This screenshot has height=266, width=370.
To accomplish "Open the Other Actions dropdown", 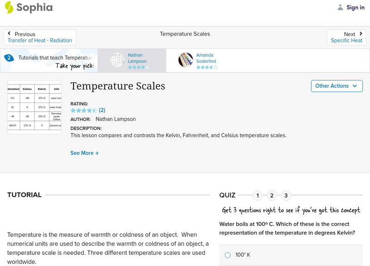I will pyautogui.click(x=336, y=86).
